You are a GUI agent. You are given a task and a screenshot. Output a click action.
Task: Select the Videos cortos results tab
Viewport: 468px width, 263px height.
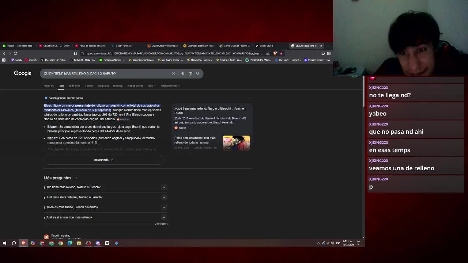click(x=135, y=85)
